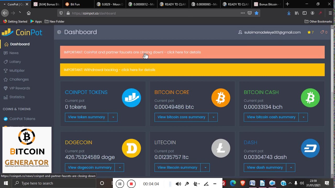This screenshot has height=188, width=335.
Task: Open the Withdrawal backlog notice
Action: click(192, 70)
